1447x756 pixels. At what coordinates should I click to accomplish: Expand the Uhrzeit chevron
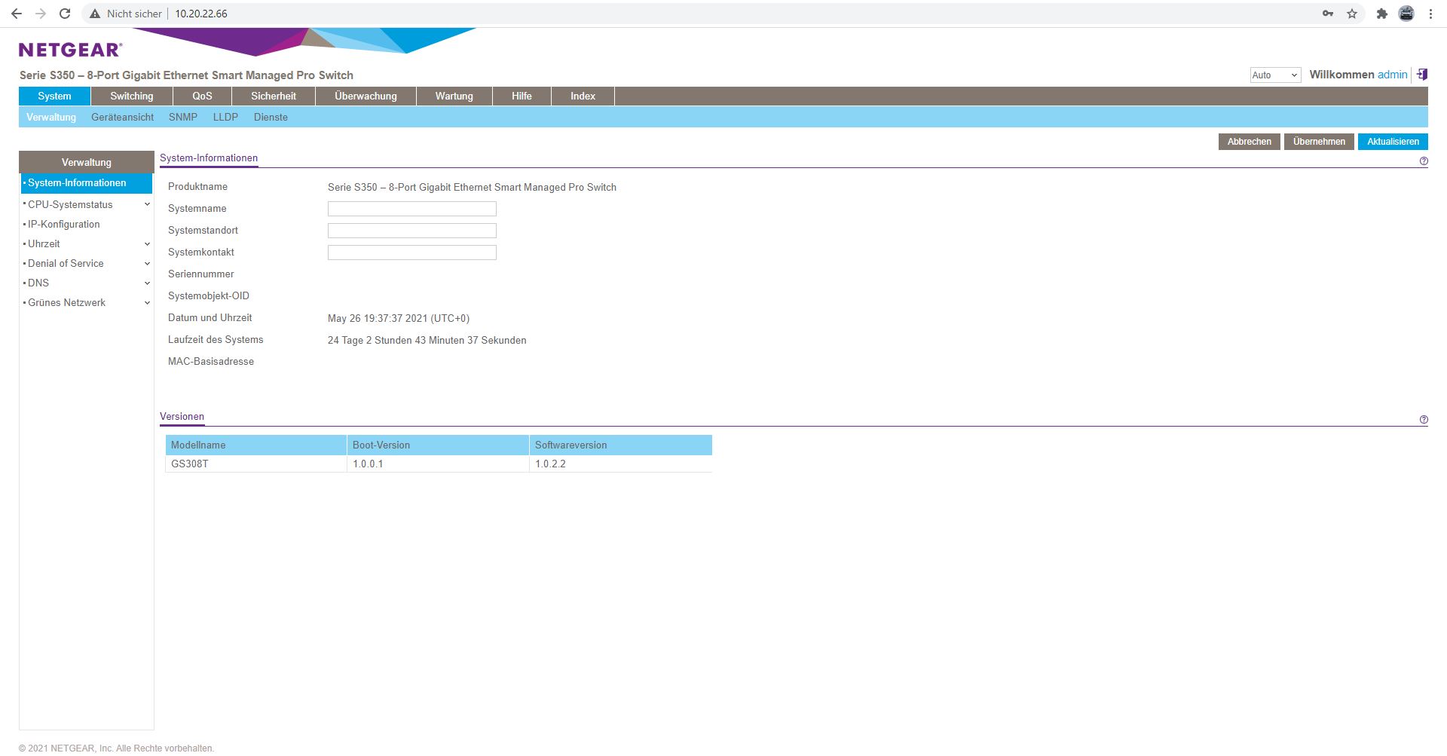coord(147,244)
